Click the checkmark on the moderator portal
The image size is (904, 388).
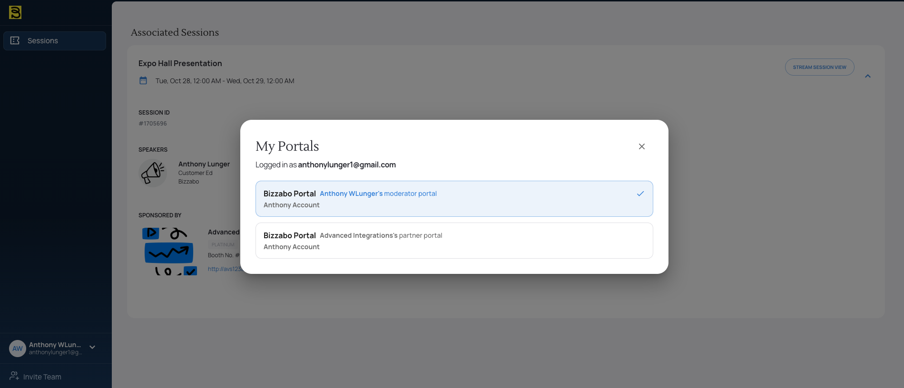(640, 194)
